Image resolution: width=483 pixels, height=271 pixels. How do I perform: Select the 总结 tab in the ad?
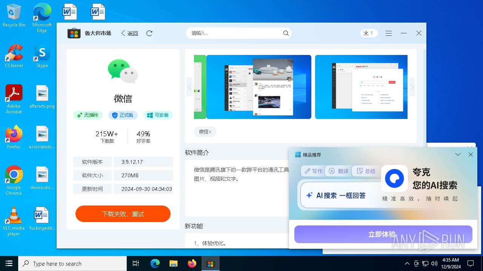366,171
